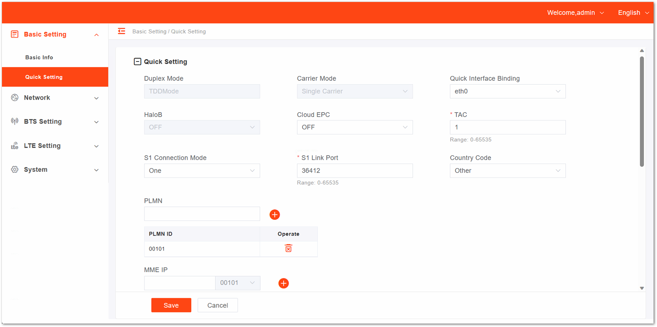Click the PLMN ID column header
The height and width of the screenshot is (327, 657).
(x=202, y=234)
